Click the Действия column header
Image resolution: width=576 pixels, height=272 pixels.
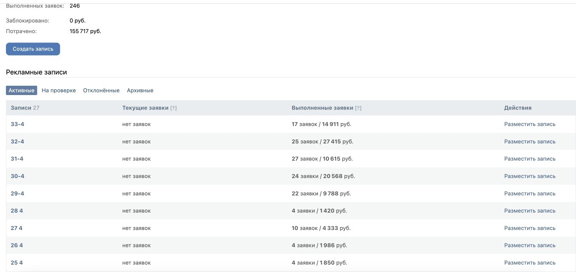(518, 108)
